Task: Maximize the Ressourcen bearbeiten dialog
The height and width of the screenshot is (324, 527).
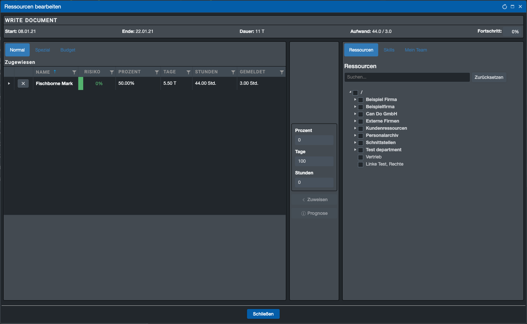Action: tap(513, 7)
